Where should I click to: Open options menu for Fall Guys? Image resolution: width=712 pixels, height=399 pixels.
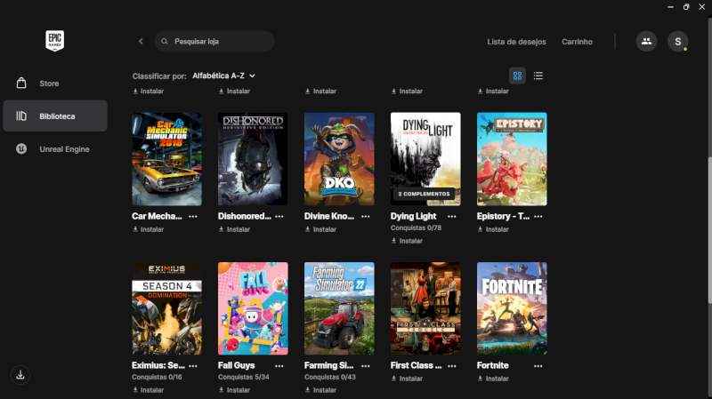point(279,366)
